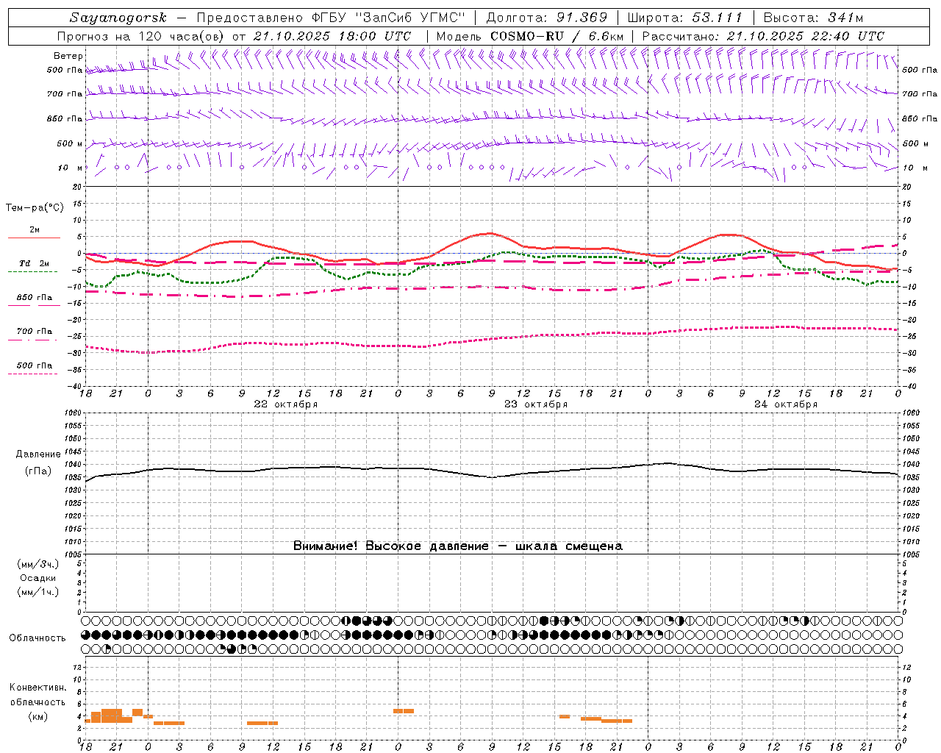The image size is (941, 753).
Task: Click the "Долгота: 91.369" header value
Action: [x=547, y=18]
